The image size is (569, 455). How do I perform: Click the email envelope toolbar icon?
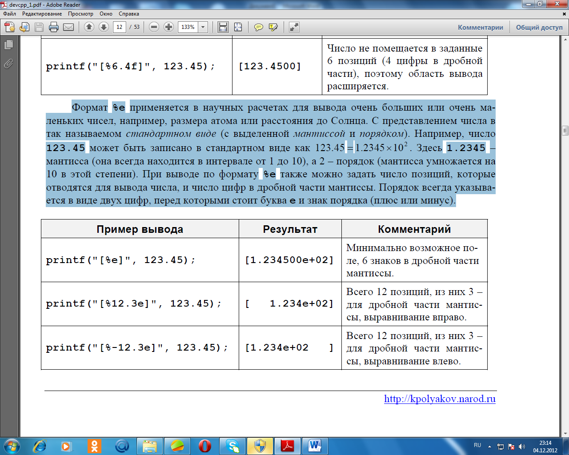(x=68, y=27)
